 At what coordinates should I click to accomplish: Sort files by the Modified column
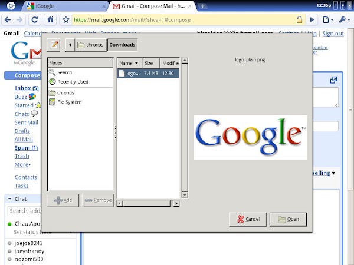pos(169,63)
